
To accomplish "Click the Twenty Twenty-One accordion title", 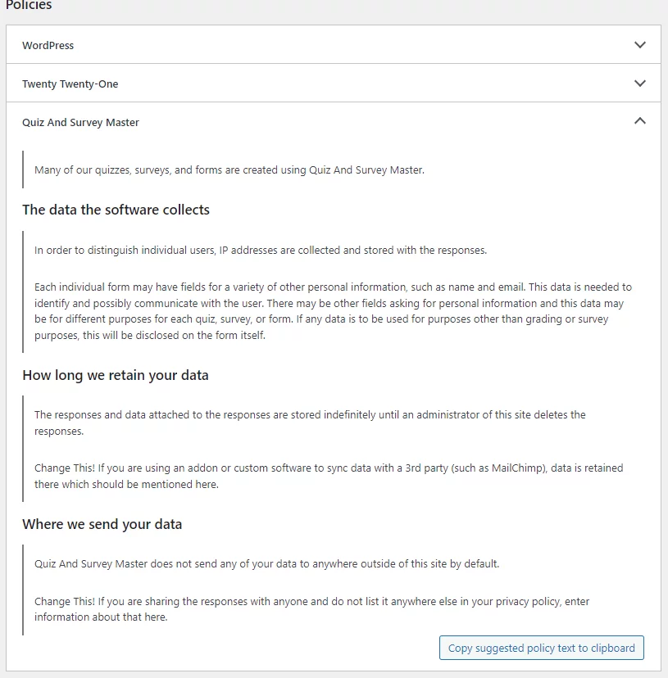I will (x=70, y=84).
